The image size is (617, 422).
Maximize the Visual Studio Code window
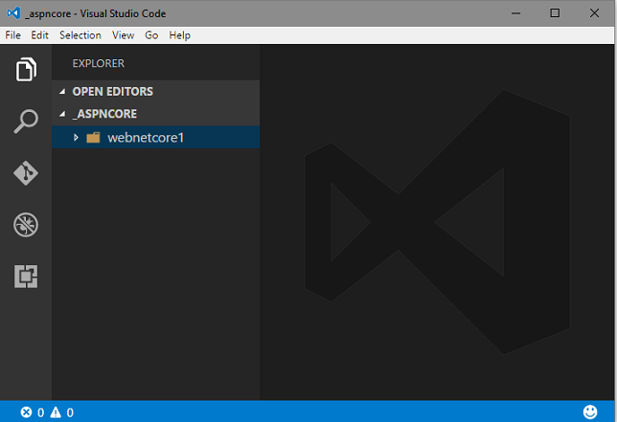click(555, 13)
